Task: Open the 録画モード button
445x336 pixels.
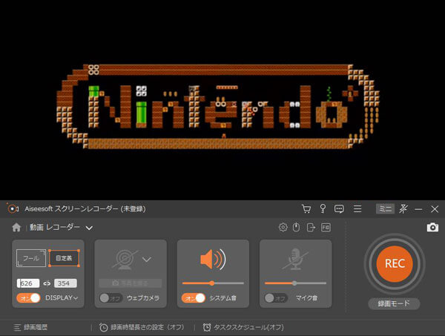Action: coord(394,303)
